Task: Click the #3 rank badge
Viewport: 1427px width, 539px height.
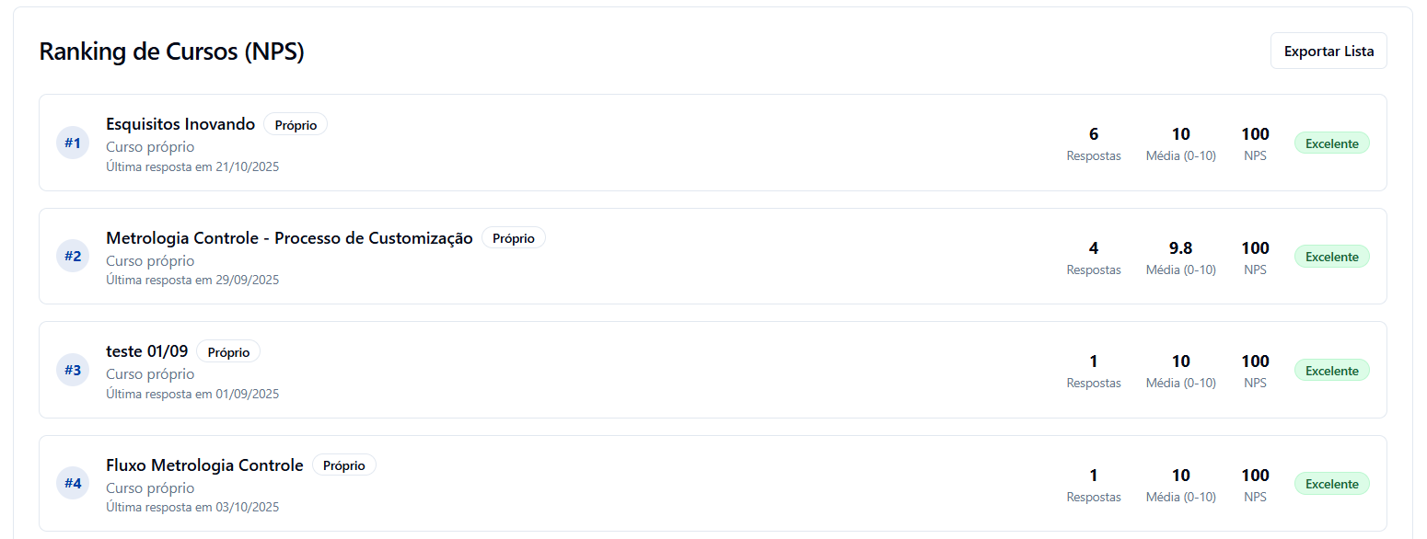Action: [73, 370]
